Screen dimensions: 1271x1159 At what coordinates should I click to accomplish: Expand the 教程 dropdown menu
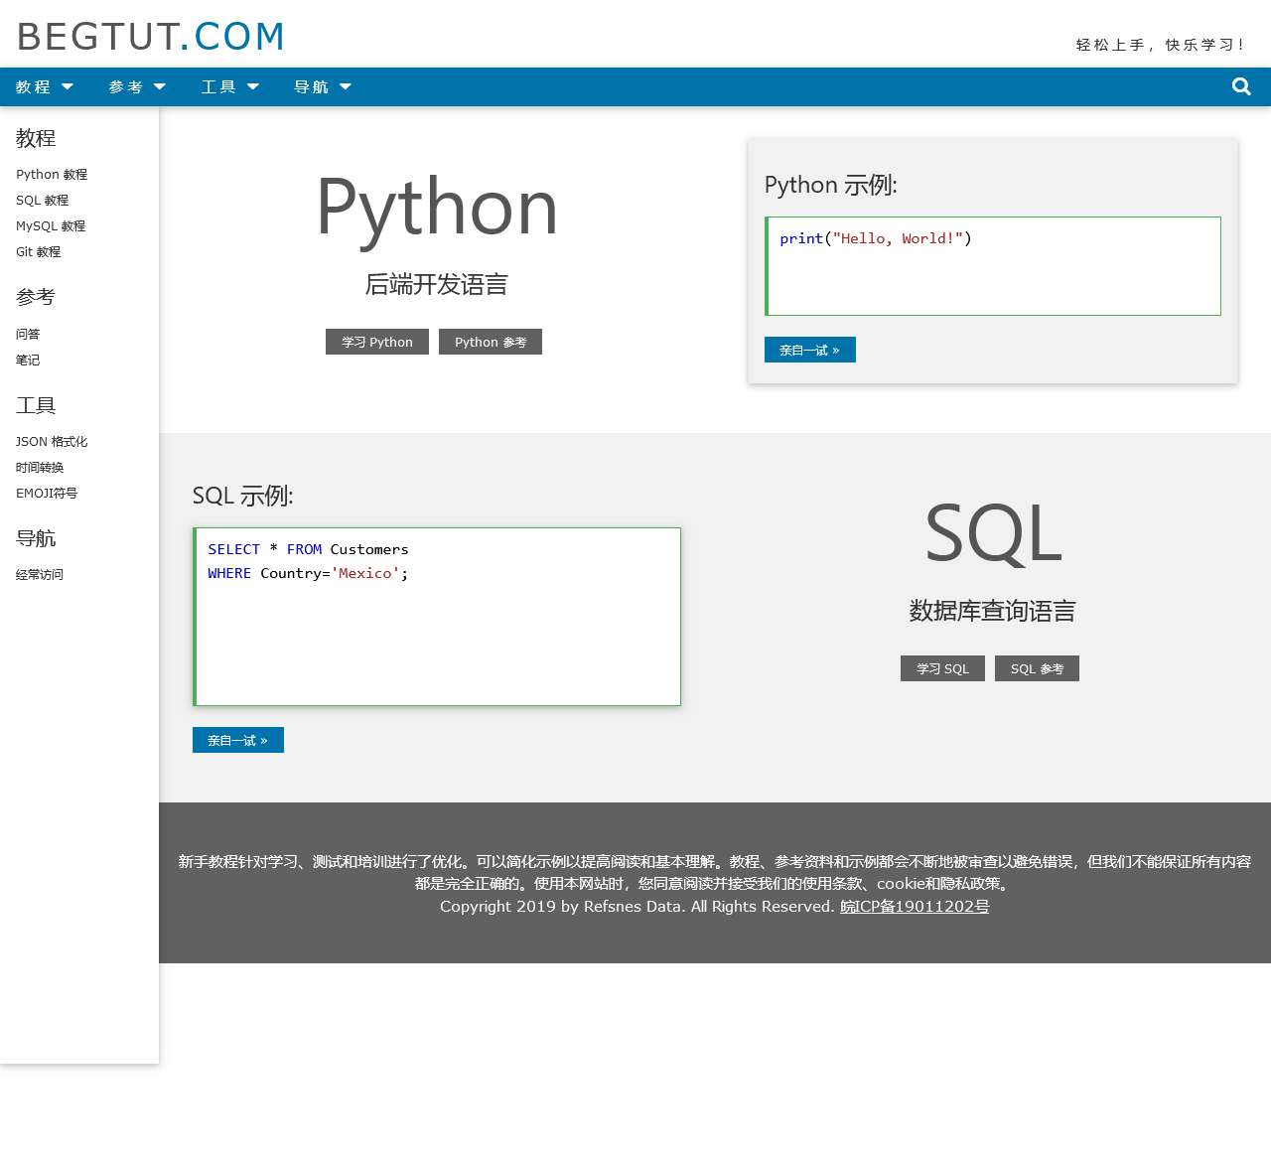(45, 87)
